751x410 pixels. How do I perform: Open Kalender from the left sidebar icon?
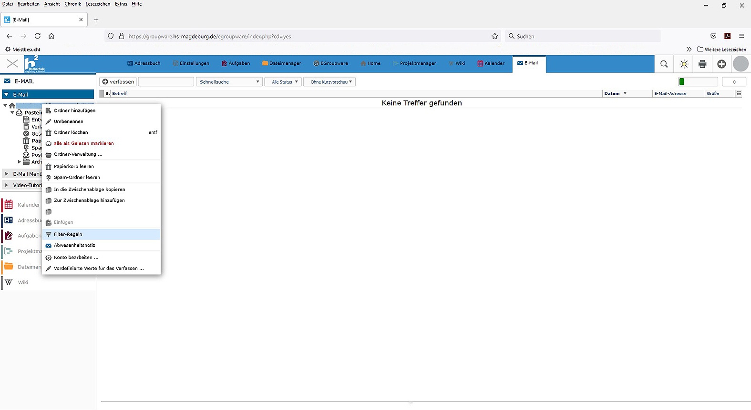(9, 205)
